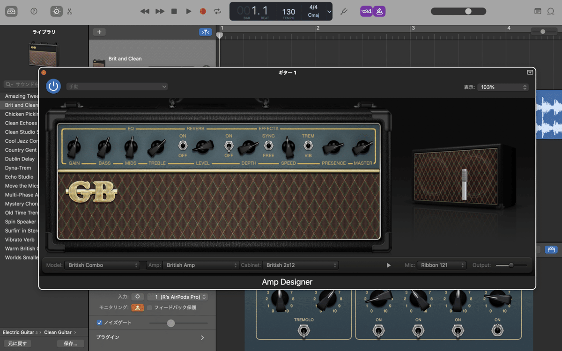Play the Amp Designer preview triangle

pos(389,265)
